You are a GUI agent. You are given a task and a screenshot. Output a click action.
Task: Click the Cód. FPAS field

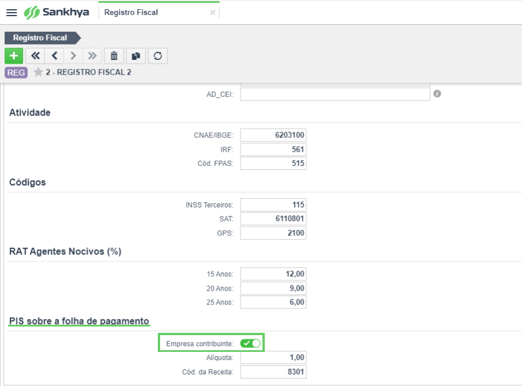[x=273, y=164]
